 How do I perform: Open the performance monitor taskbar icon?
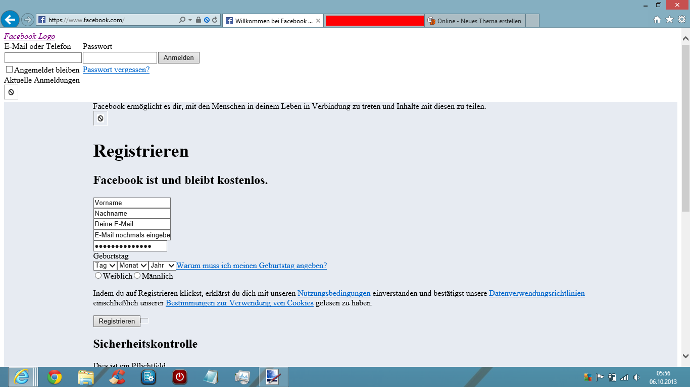point(242,377)
